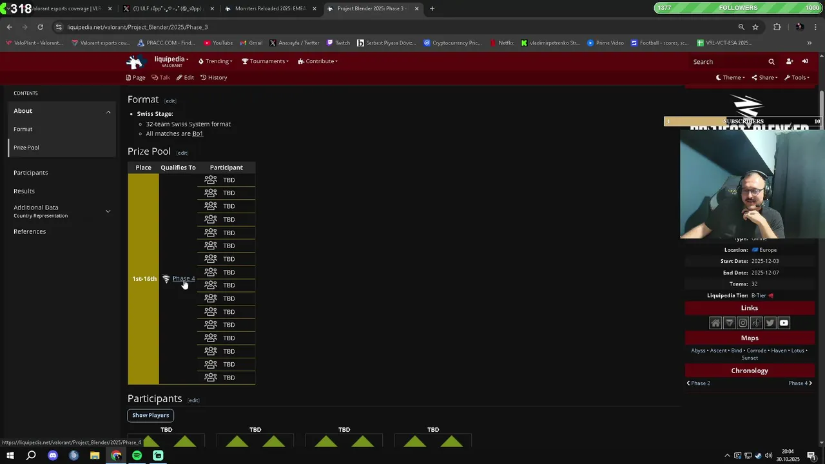Open the Tournaments dropdown menu
Image resolution: width=825 pixels, height=464 pixels.
(x=265, y=61)
